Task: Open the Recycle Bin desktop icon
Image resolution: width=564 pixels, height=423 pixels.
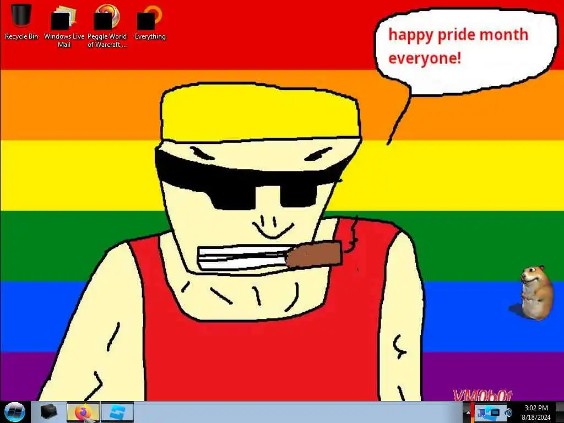Action: [21, 21]
